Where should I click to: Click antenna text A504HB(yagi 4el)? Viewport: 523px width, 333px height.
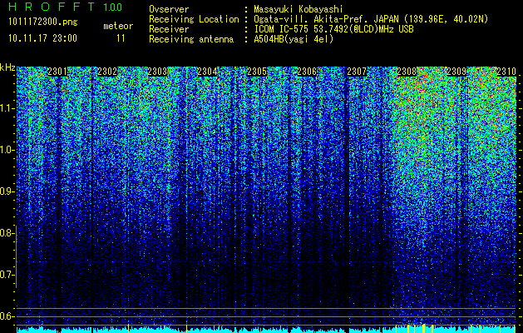(x=294, y=39)
